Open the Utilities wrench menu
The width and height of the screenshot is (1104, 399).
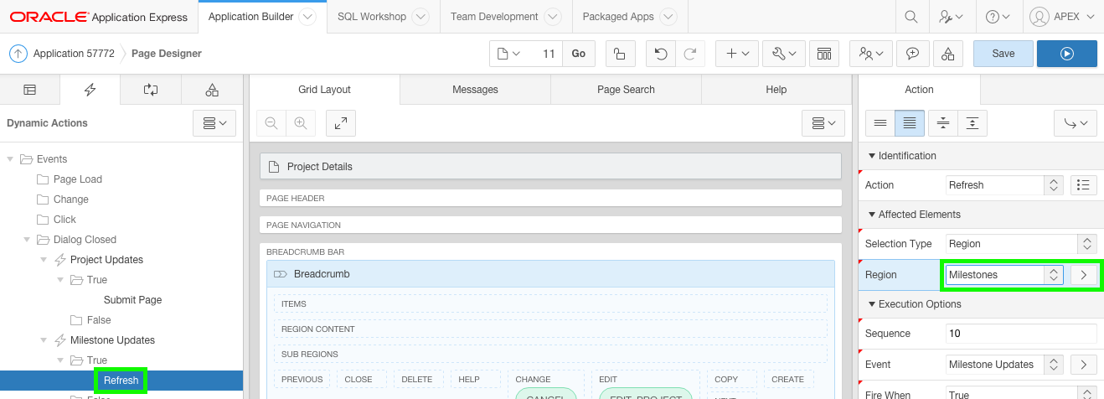coord(783,54)
